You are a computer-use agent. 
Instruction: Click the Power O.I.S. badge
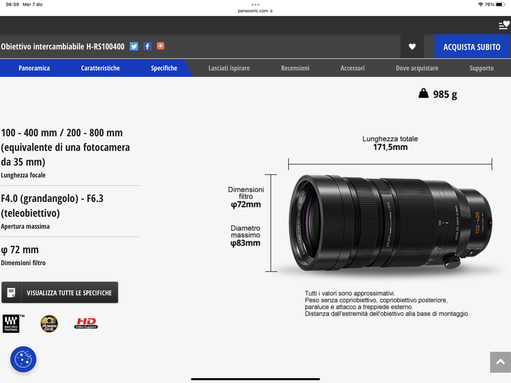pos(49,324)
